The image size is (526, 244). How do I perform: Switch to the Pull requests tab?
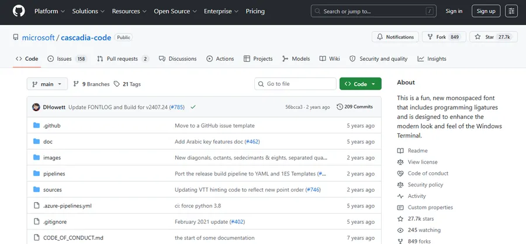click(x=123, y=59)
